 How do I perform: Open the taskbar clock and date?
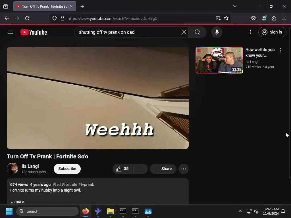coord(271,211)
